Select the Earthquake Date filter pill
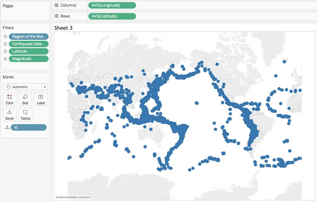The width and height of the screenshot is (317, 202). click(x=29, y=44)
